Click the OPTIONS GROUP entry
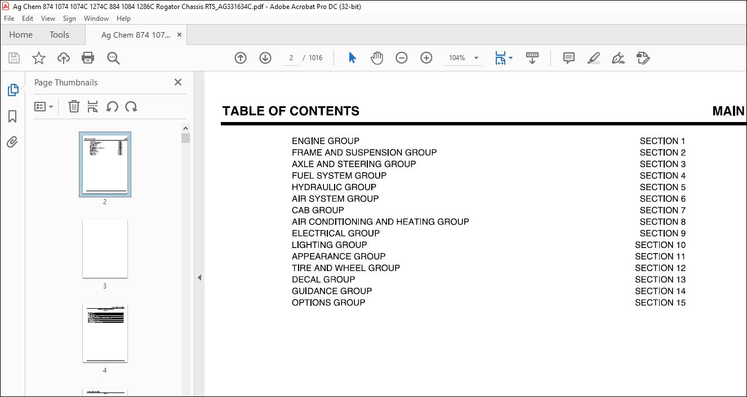This screenshot has height=397, width=747. (x=328, y=303)
